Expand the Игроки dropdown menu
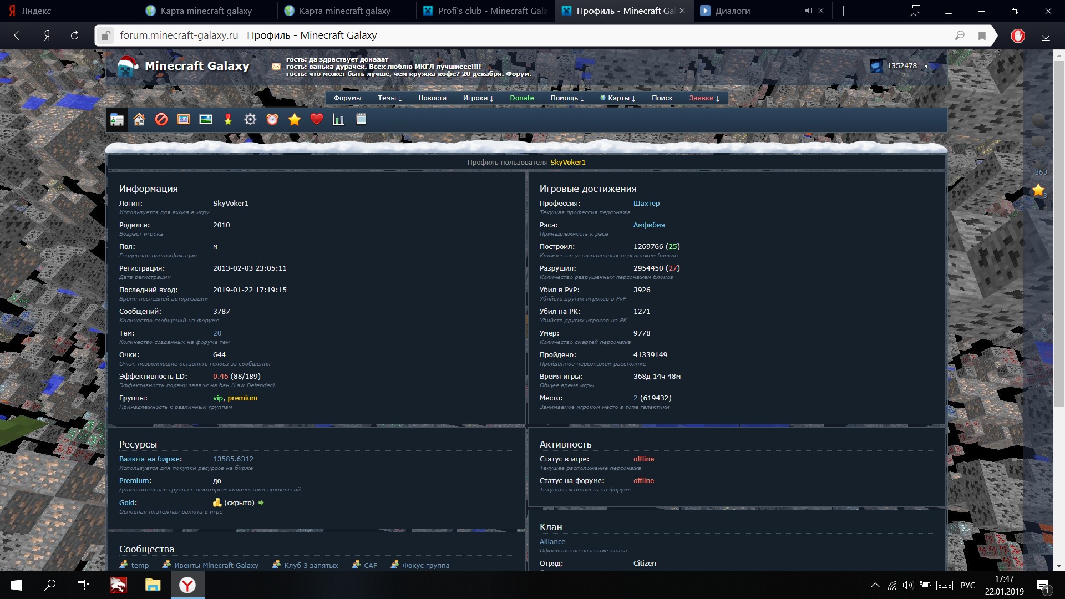Screen dimensions: 1065x599 [478, 98]
